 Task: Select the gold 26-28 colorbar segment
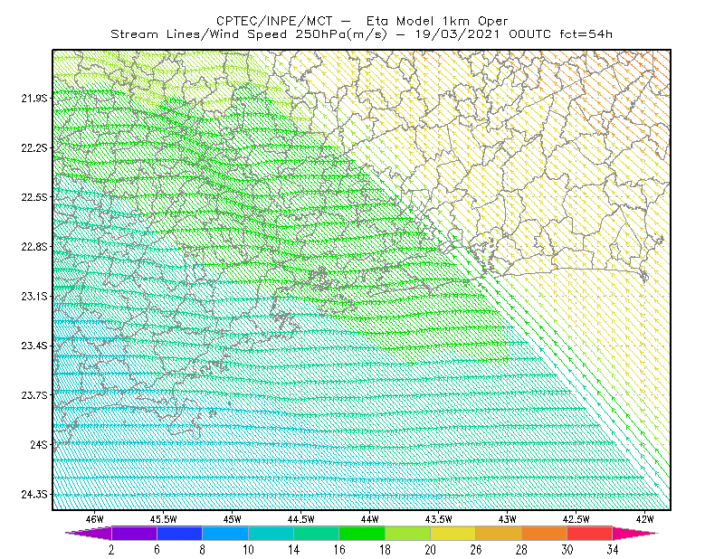click(x=499, y=533)
